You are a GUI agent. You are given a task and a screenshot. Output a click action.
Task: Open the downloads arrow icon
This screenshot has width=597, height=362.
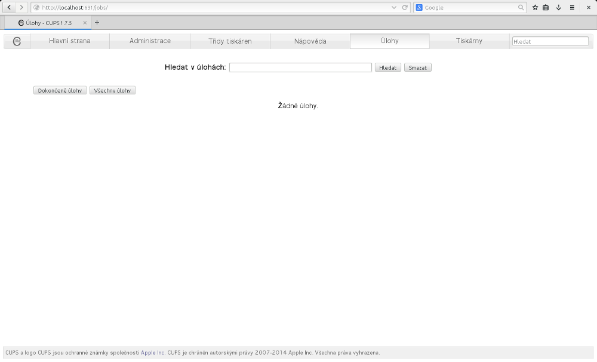click(559, 7)
